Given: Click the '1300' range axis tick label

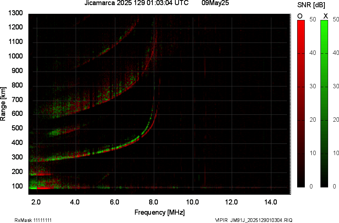Looking at the screenshot, I should [15, 13].
